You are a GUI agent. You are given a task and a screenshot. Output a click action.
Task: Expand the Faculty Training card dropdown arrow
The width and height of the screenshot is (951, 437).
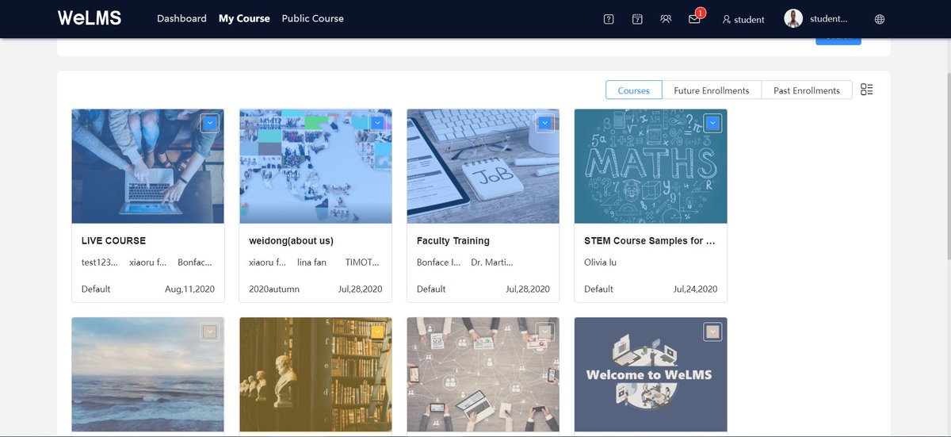(x=544, y=123)
